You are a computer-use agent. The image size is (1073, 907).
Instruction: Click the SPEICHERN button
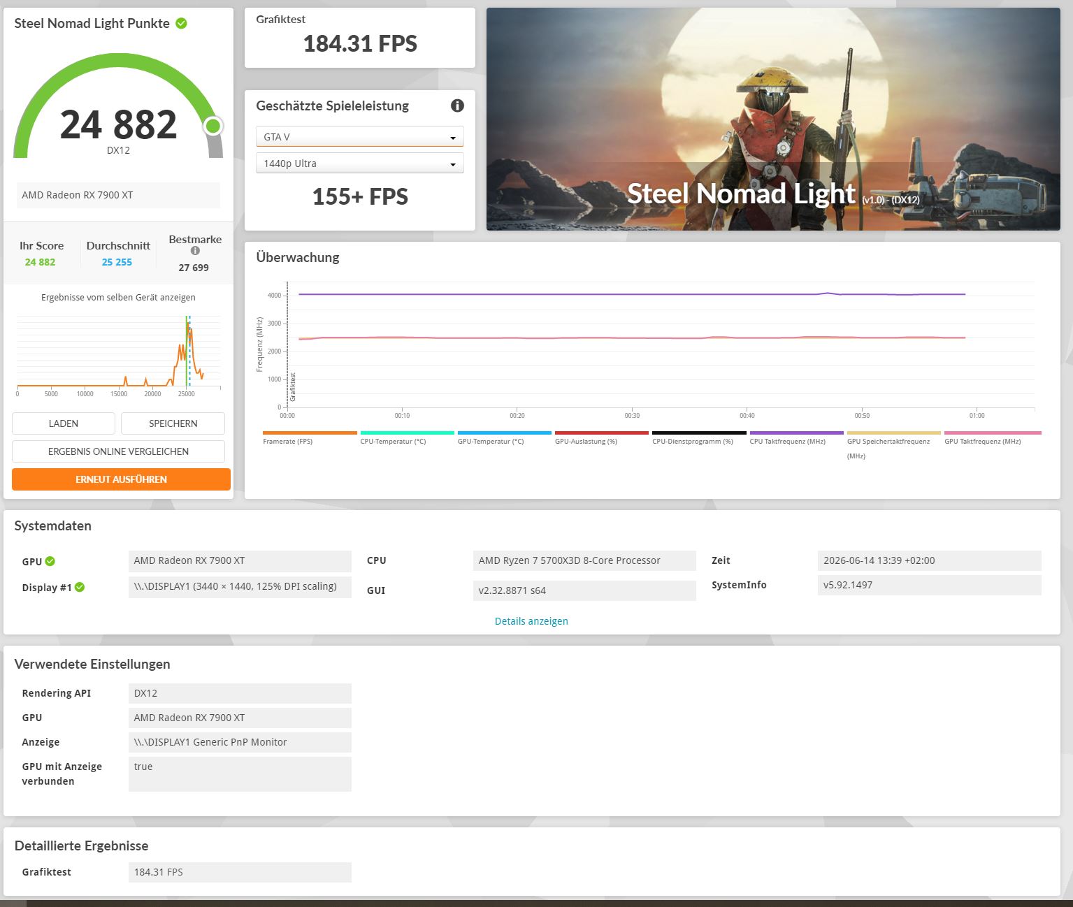click(173, 423)
